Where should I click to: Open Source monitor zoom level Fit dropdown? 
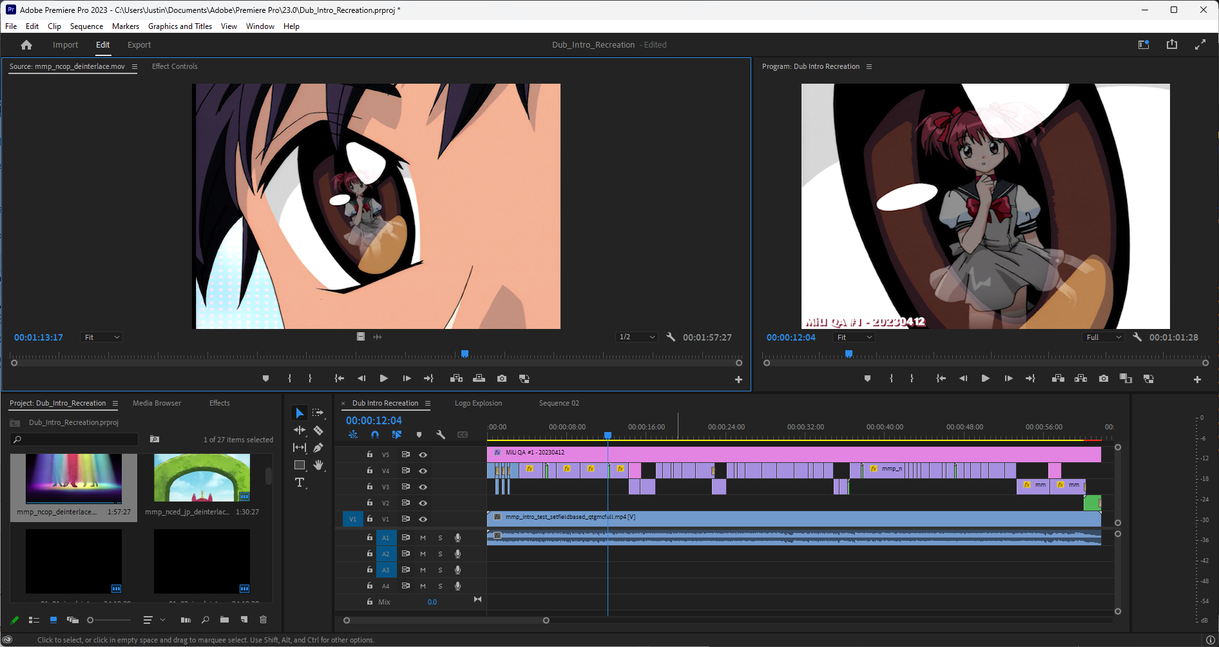101,337
